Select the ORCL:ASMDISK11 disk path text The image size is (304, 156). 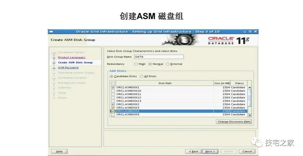[x=129, y=94]
